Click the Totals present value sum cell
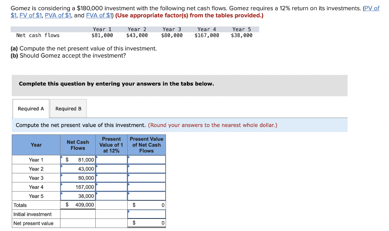This screenshot has height=231, width=389. tap(147, 205)
